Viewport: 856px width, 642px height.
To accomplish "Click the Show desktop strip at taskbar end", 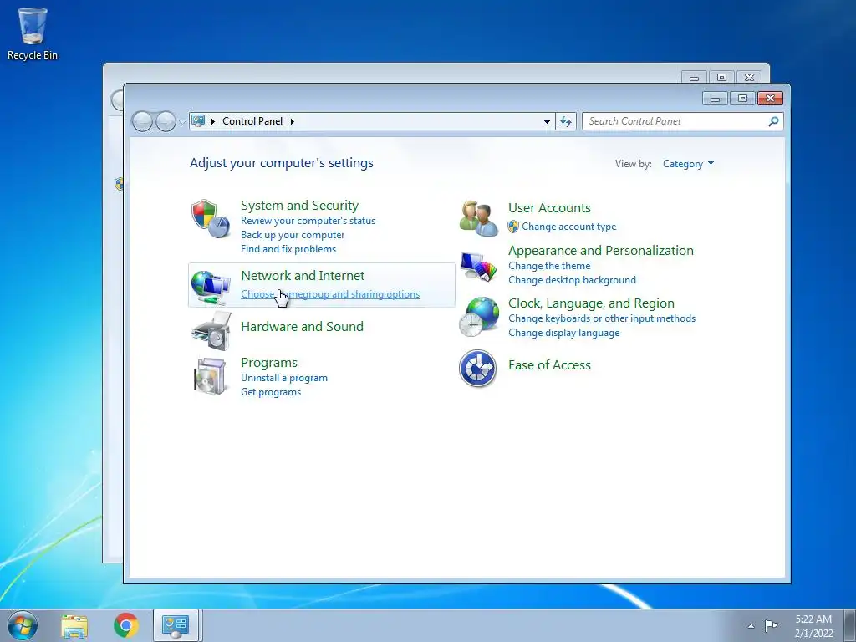I will pos(849,625).
